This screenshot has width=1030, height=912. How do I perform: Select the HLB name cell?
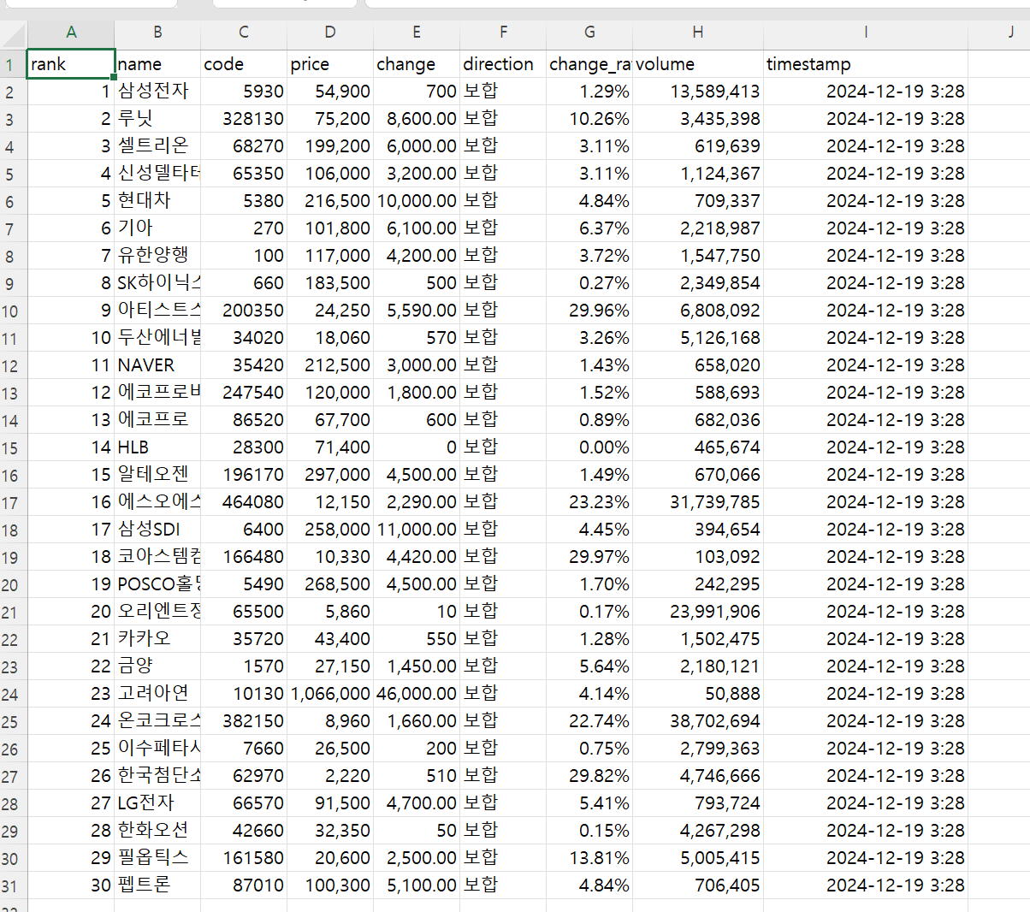point(157,447)
